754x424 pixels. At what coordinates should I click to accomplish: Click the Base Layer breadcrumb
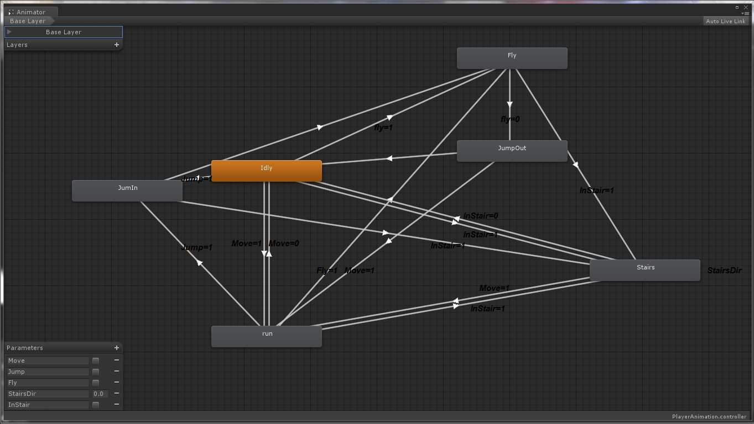click(x=28, y=21)
